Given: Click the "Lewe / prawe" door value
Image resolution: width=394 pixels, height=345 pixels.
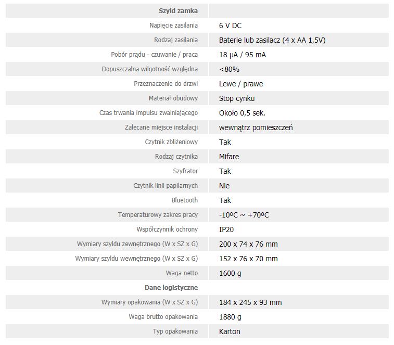Looking at the screenshot, I should (241, 84).
